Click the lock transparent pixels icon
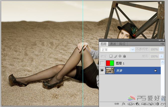Viewport: 168px width, 107px height. (x=111, y=56)
